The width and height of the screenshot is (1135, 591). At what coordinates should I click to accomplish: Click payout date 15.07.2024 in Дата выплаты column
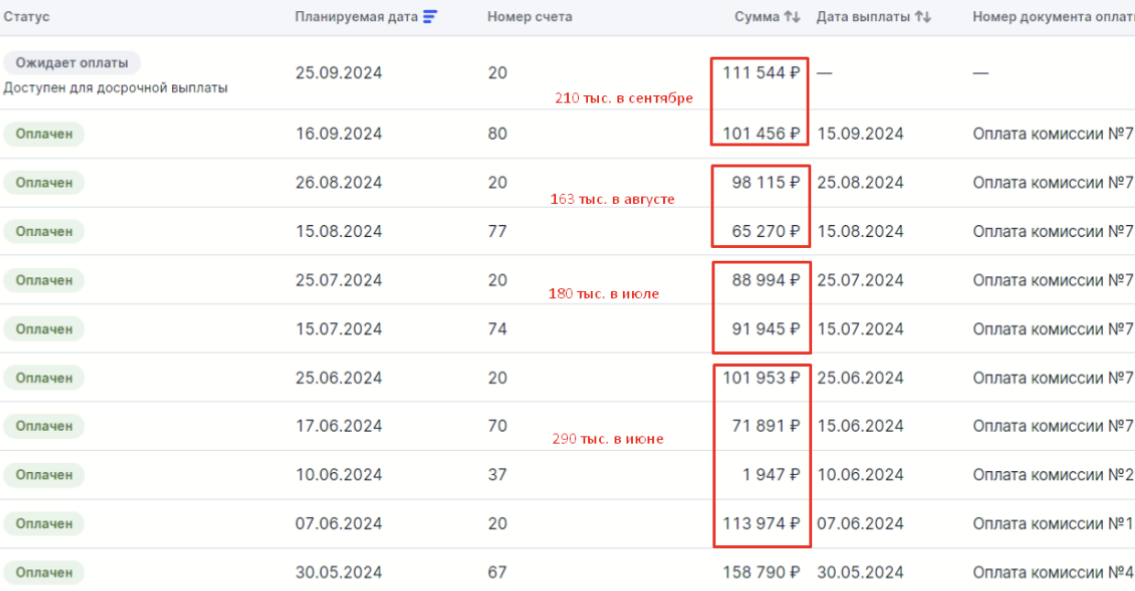[x=860, y=328]
